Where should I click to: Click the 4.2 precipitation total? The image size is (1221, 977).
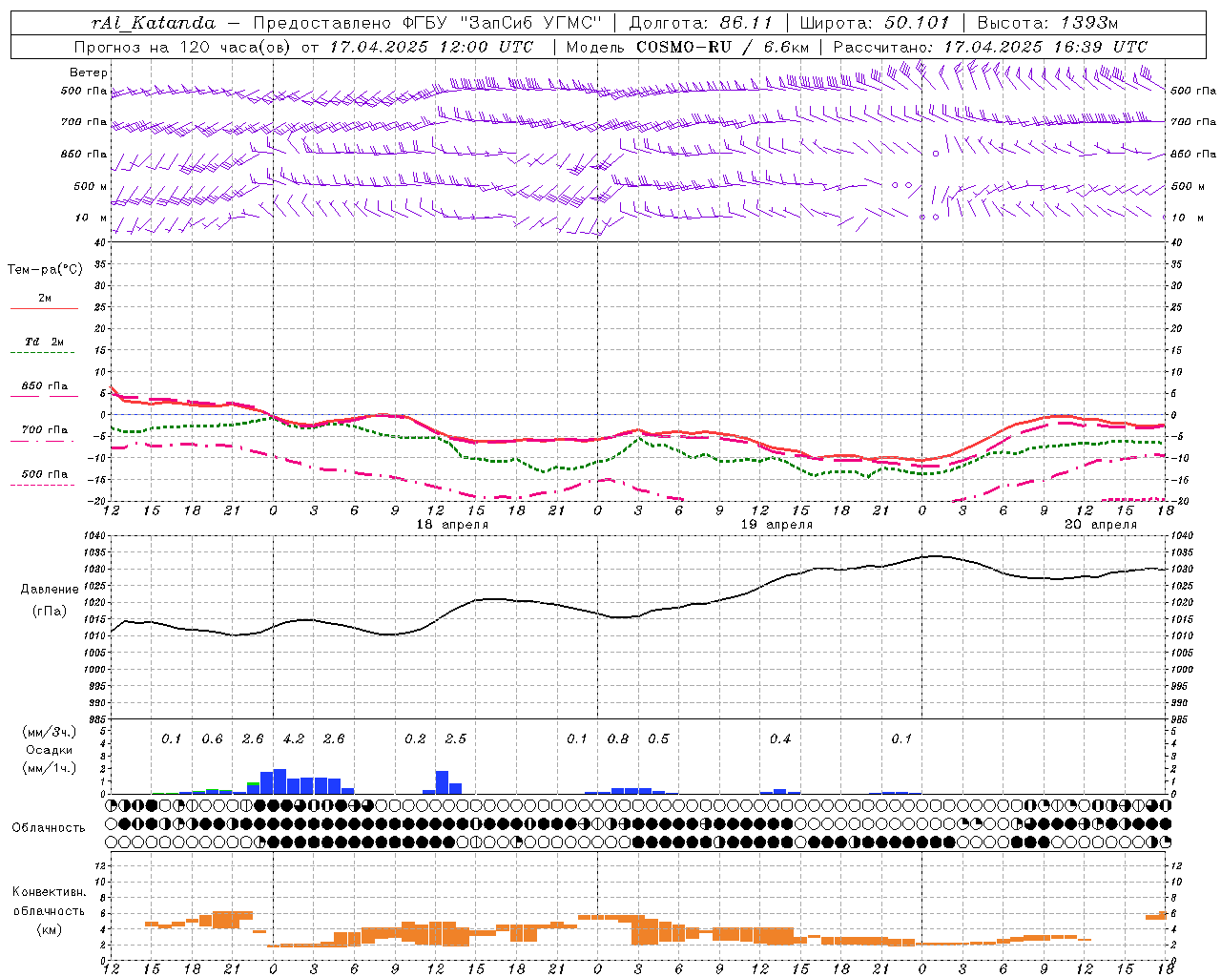coord(294,739)
